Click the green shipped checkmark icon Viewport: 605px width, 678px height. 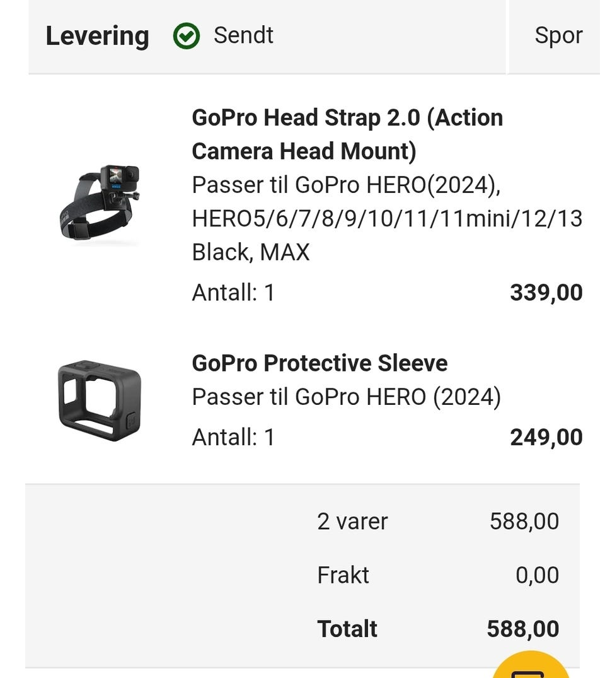point(186,36)
